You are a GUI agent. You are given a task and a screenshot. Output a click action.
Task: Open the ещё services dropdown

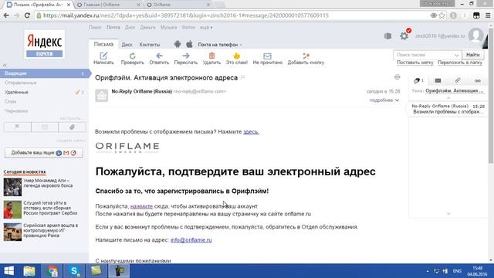206,28
